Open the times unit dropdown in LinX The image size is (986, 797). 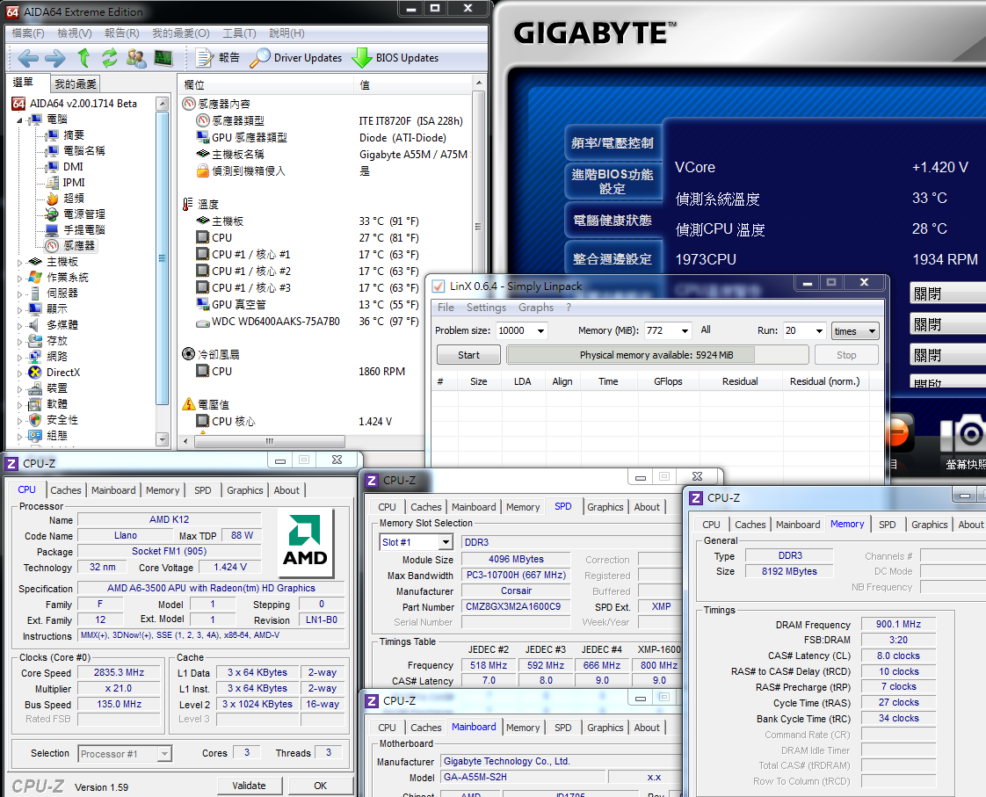pos(855,331)
